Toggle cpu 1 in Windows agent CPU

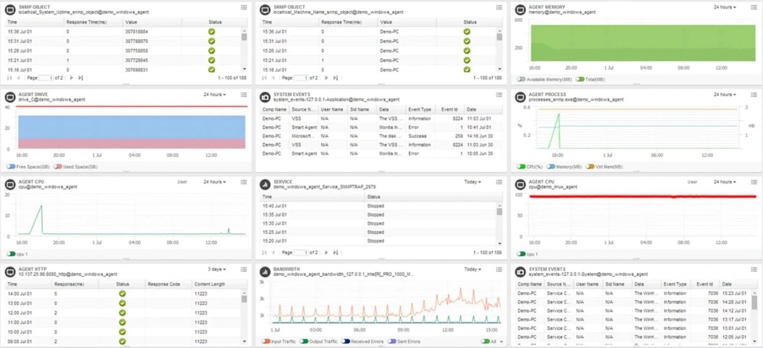(11, 254)
